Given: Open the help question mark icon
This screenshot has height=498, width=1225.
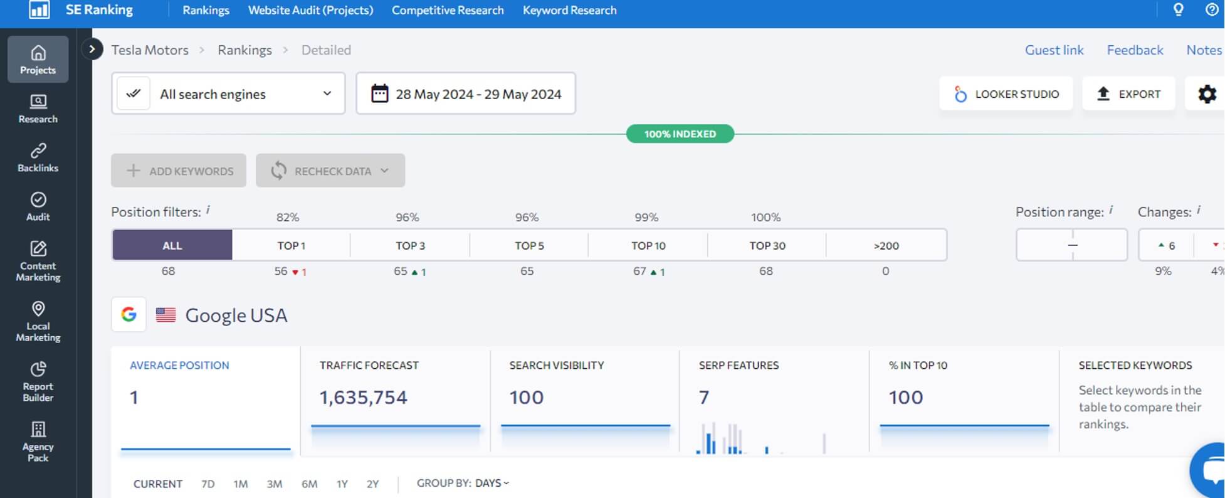Looking at the screenshot, I should (x=1212, y=10).
